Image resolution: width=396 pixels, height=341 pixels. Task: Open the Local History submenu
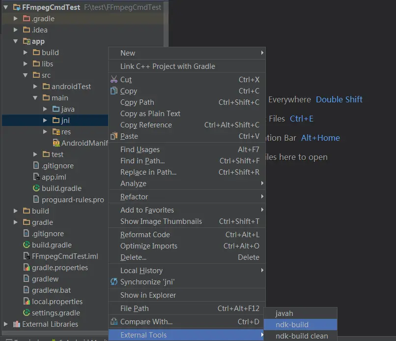187,271
